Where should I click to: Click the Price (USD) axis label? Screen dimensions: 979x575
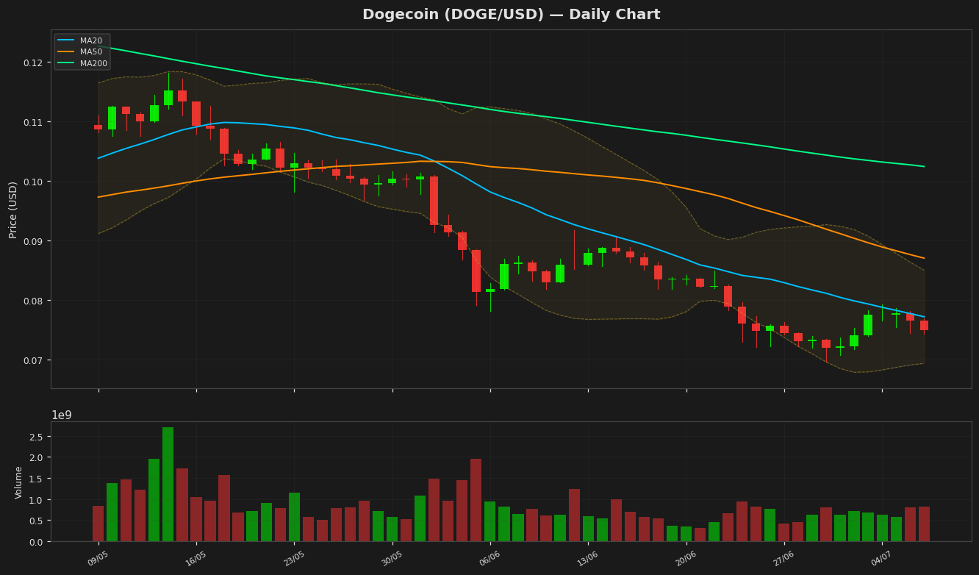point(13,210)
